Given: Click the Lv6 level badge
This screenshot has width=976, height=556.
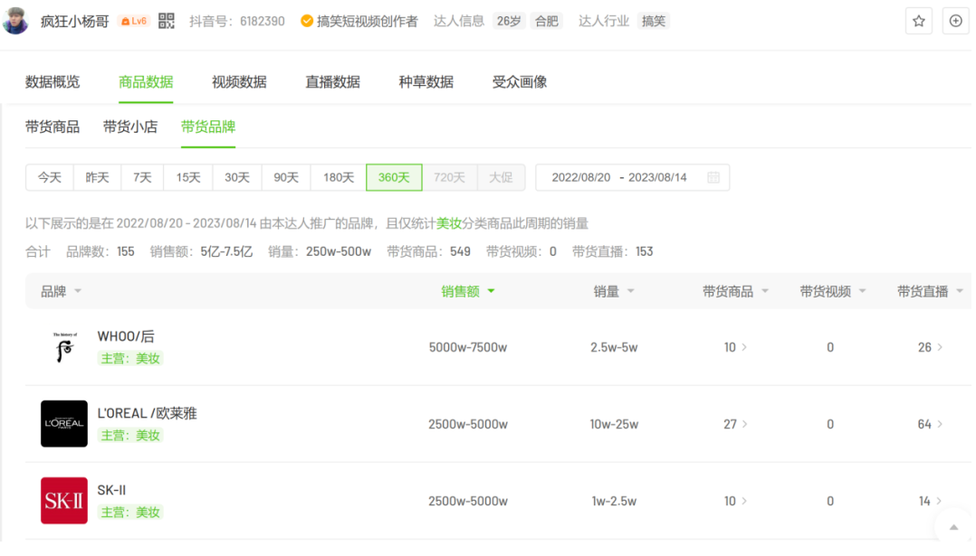Looking at the screenshot, I should point(134,21).
